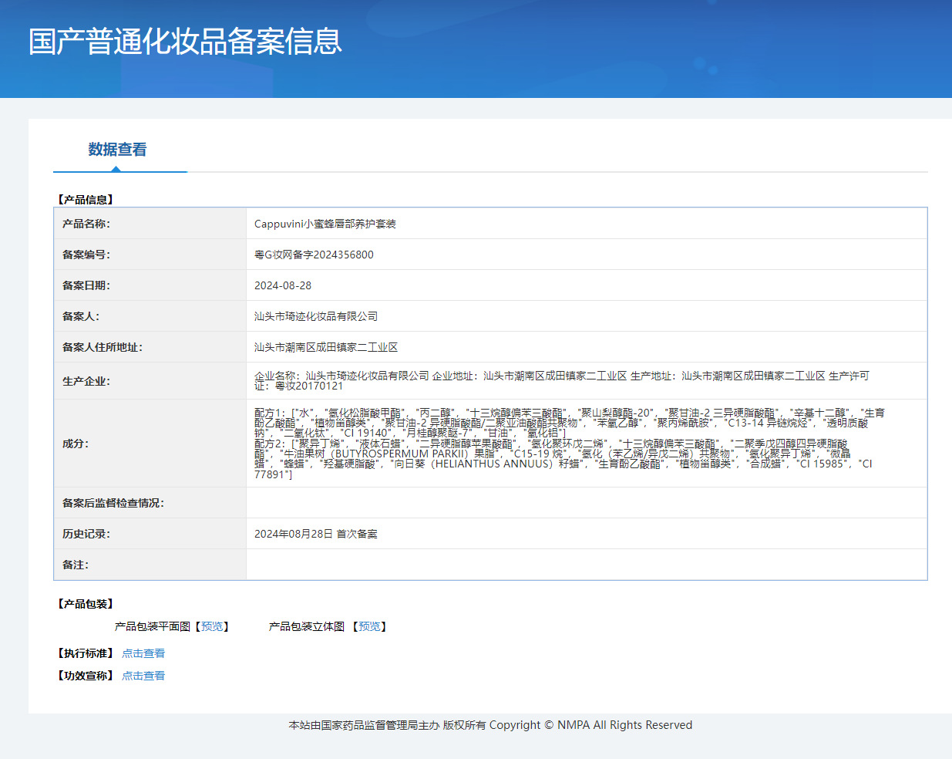Click the 国产普通化妆品备案信息 page title
The height and width of the screenshot is (759, 952).
[x=185, y=42]
